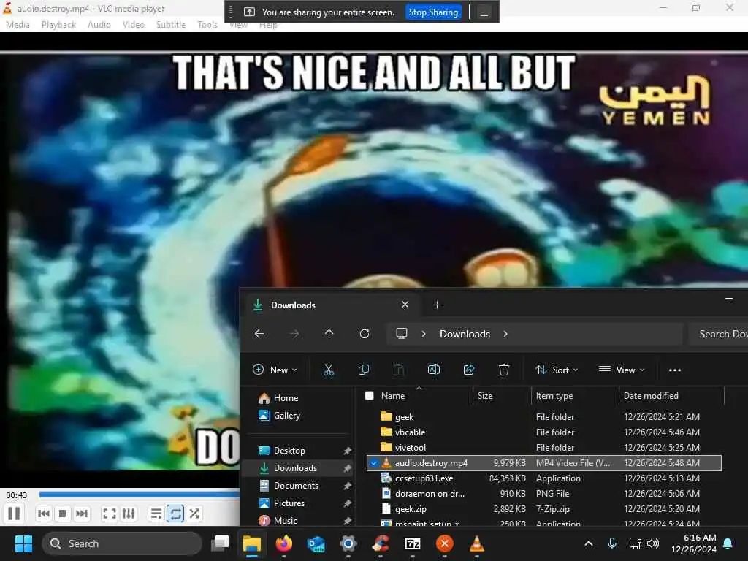The image size is (748, 561).
Task: Add a new tab in File Explorer
Action: (437, 305)
